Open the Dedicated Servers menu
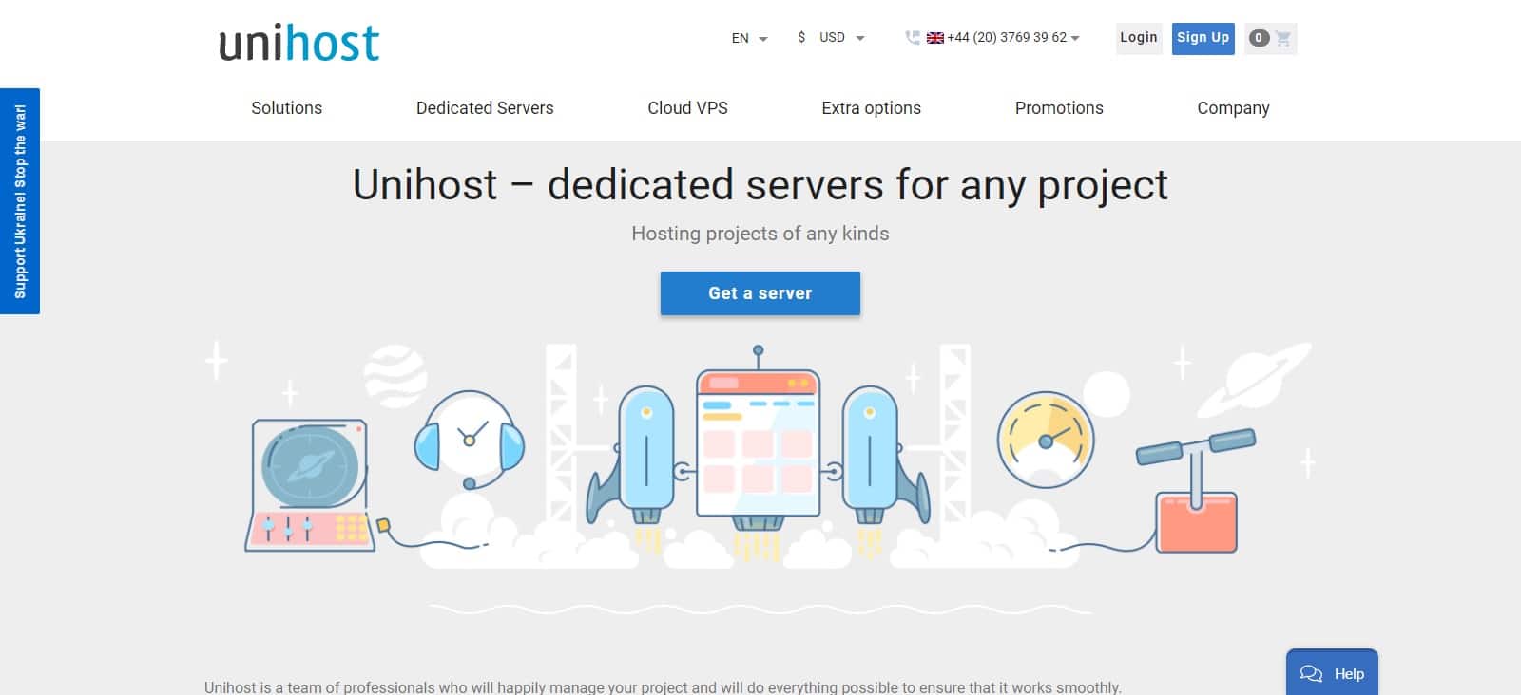 (x=485, y=108)
